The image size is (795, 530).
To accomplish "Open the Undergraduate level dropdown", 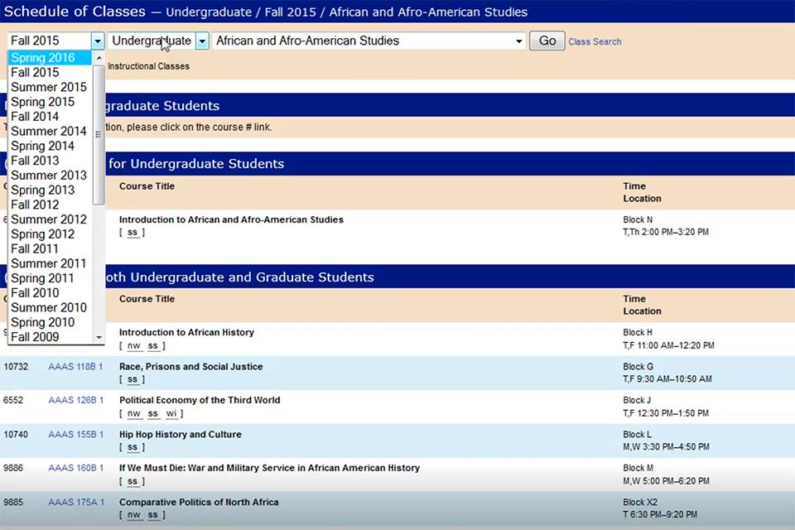I will point(201,41).
